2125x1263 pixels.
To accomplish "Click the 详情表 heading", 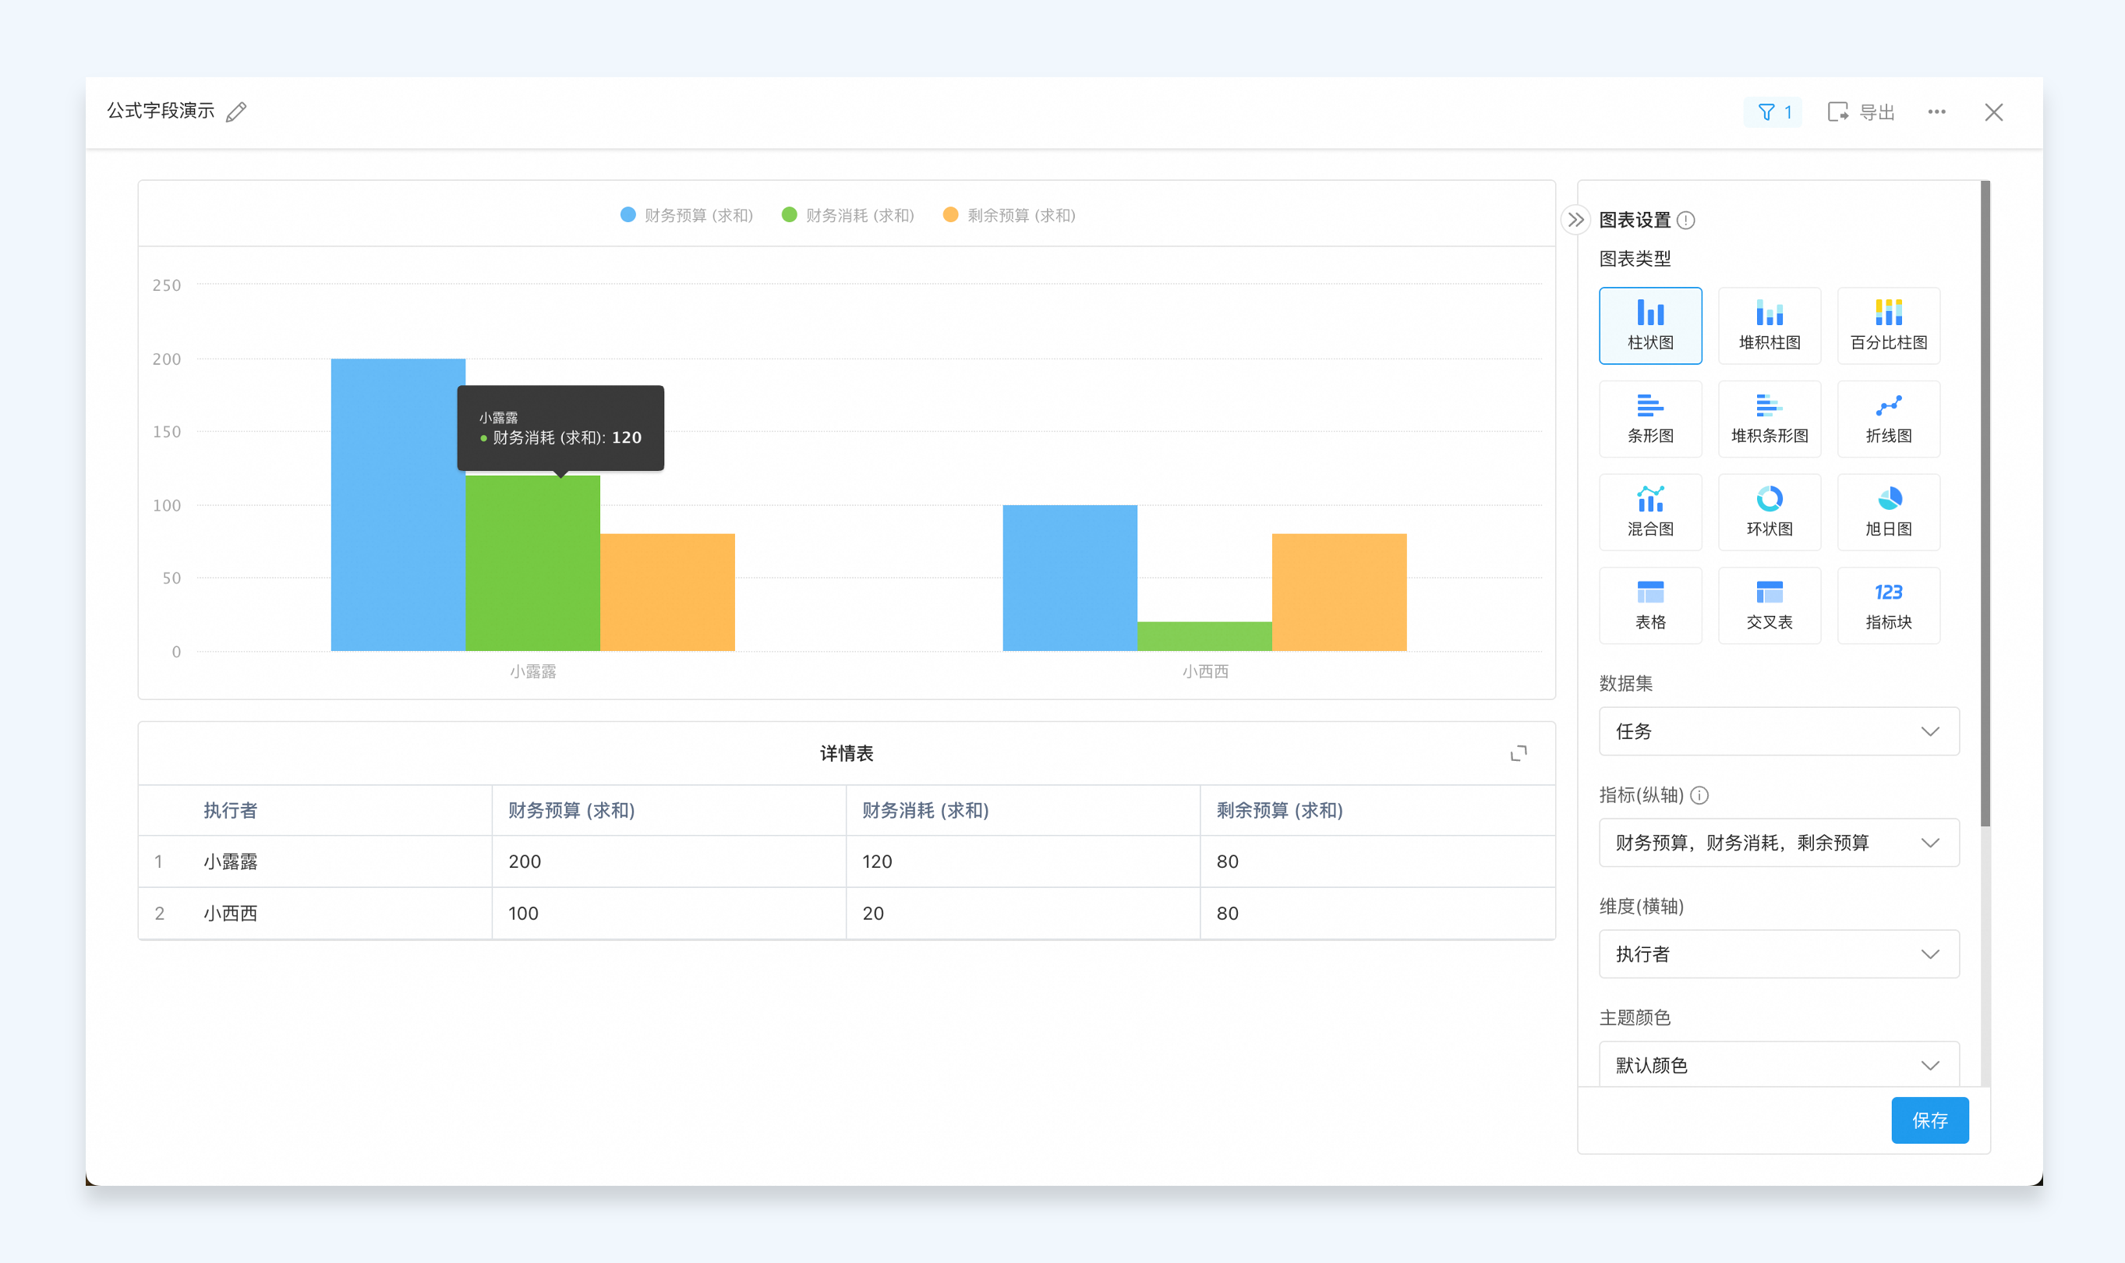I will [847, 754].
